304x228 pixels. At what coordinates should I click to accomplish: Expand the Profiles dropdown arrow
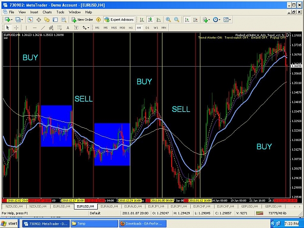(x=22, y=20)
